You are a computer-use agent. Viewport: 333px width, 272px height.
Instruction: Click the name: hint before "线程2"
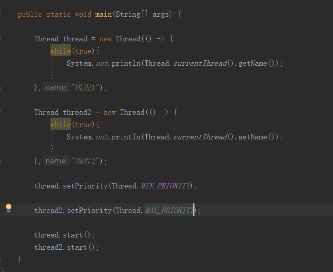click(x=56, y=161)
